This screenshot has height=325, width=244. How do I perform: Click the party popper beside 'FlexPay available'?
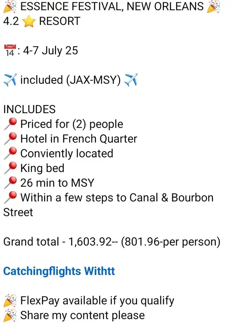pos(10,301)
